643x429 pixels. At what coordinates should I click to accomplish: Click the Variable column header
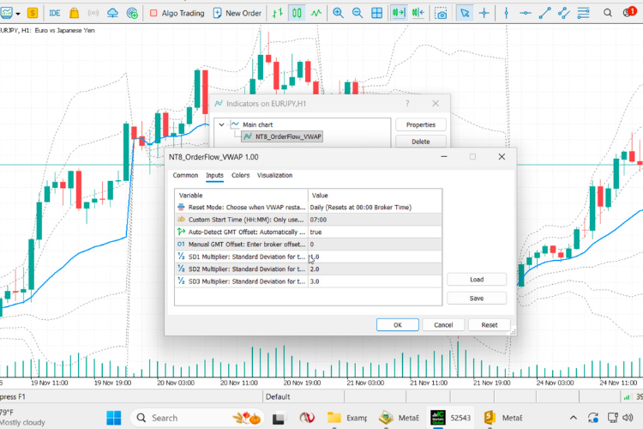tap(241, 196)
